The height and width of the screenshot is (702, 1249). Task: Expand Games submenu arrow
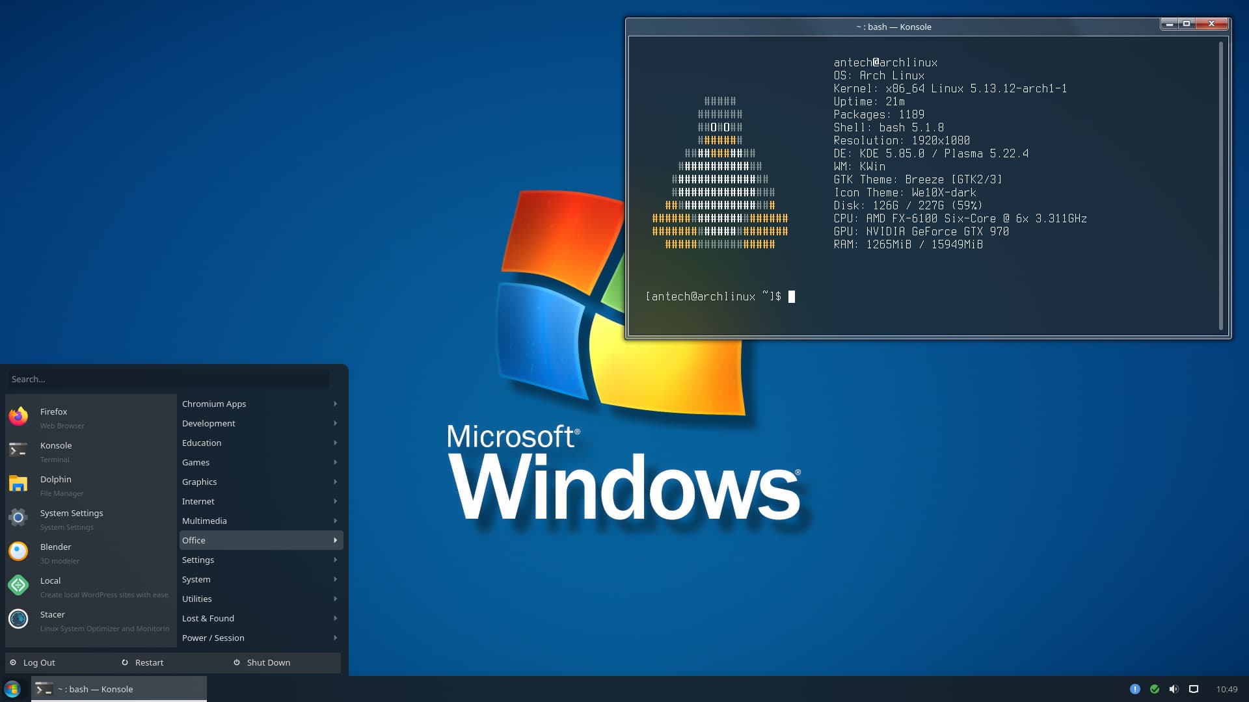coord(336,462)
